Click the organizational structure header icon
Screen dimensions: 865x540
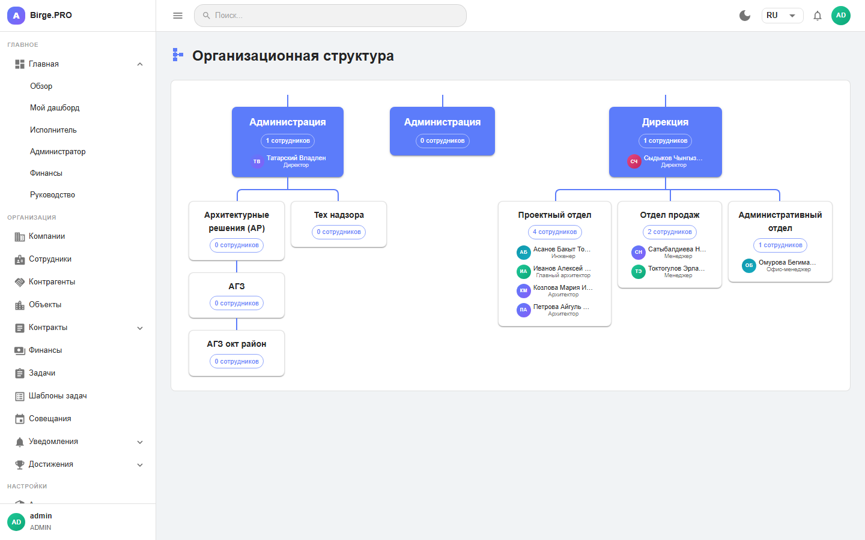(x=177, y=55)
